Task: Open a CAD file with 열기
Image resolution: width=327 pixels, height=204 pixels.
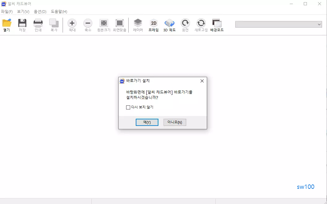Action: [x=7, y=24]
